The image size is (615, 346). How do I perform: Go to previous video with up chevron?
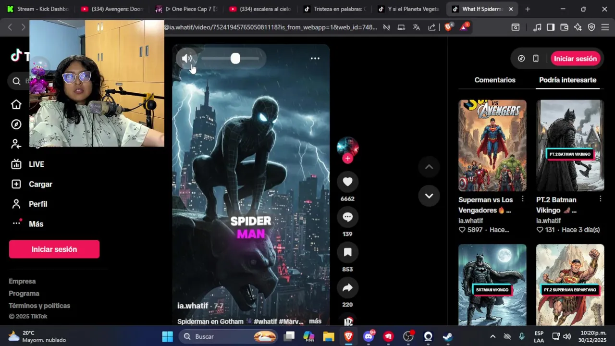[x=429, y=167]
